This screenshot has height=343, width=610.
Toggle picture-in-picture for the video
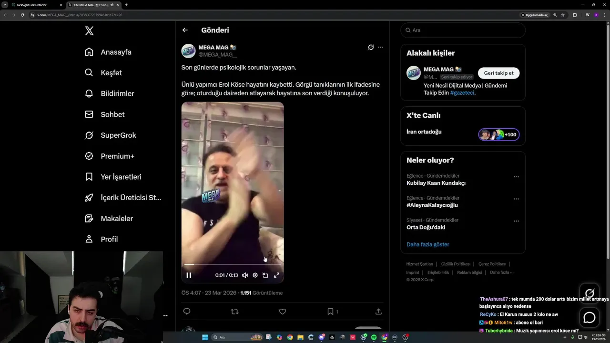click(265, 275)
